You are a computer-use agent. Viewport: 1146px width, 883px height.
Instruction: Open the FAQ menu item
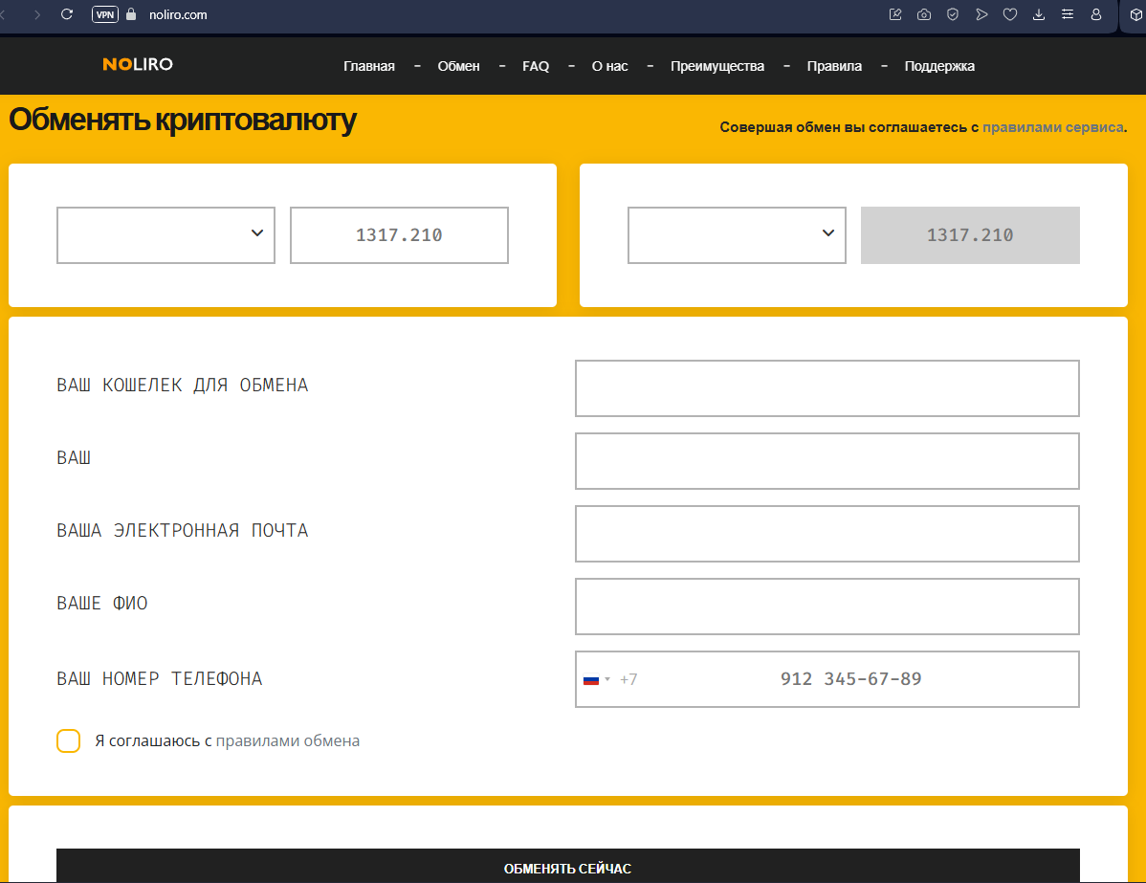point(536,66)
